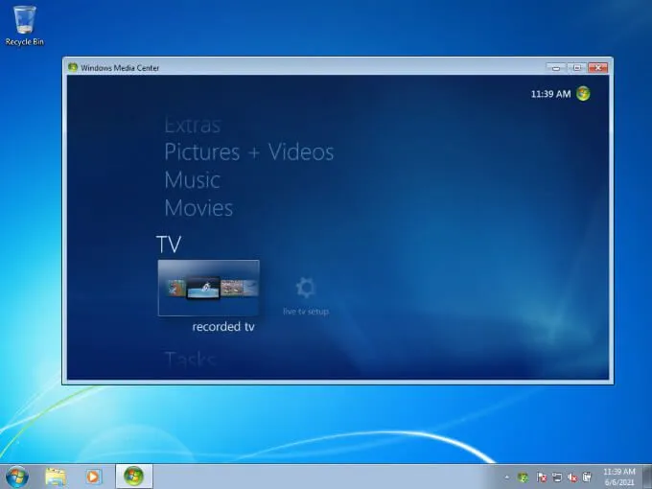Click the taskbar clock and date

point(619,477)
